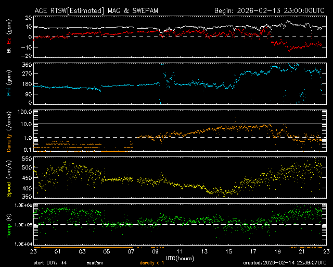Screen dimensions: 333x267
Task: Click the 1.0E+05 tick on the Temp axis
Action: pyautogui.click(x=23, y=225)
